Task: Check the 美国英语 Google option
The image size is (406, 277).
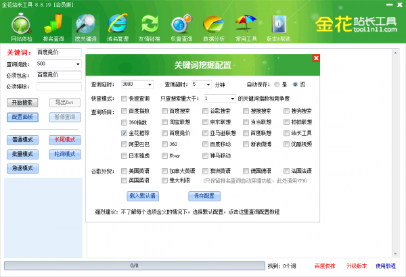Action: [124, 171]
